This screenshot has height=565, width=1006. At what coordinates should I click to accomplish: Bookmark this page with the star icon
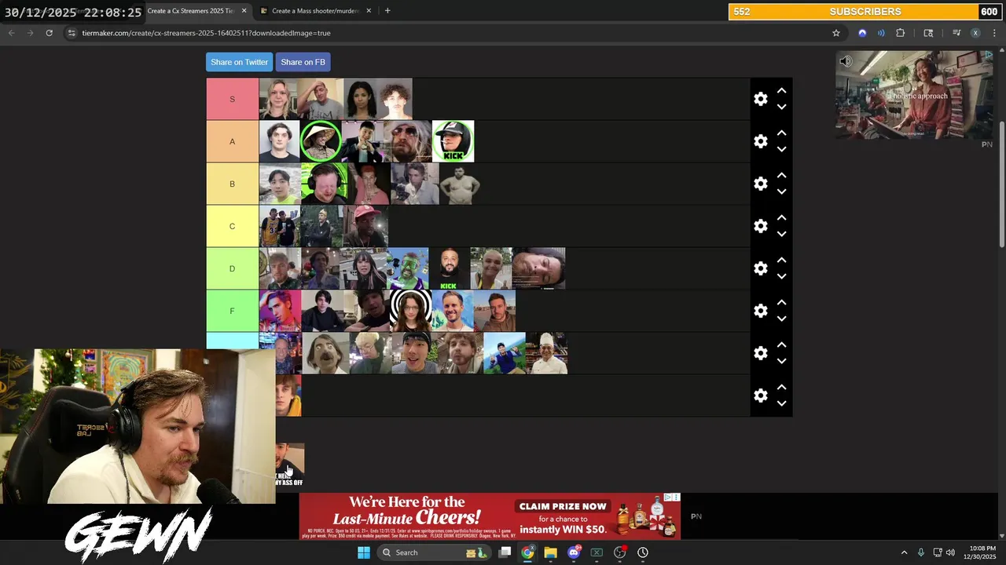pos(836,33)
